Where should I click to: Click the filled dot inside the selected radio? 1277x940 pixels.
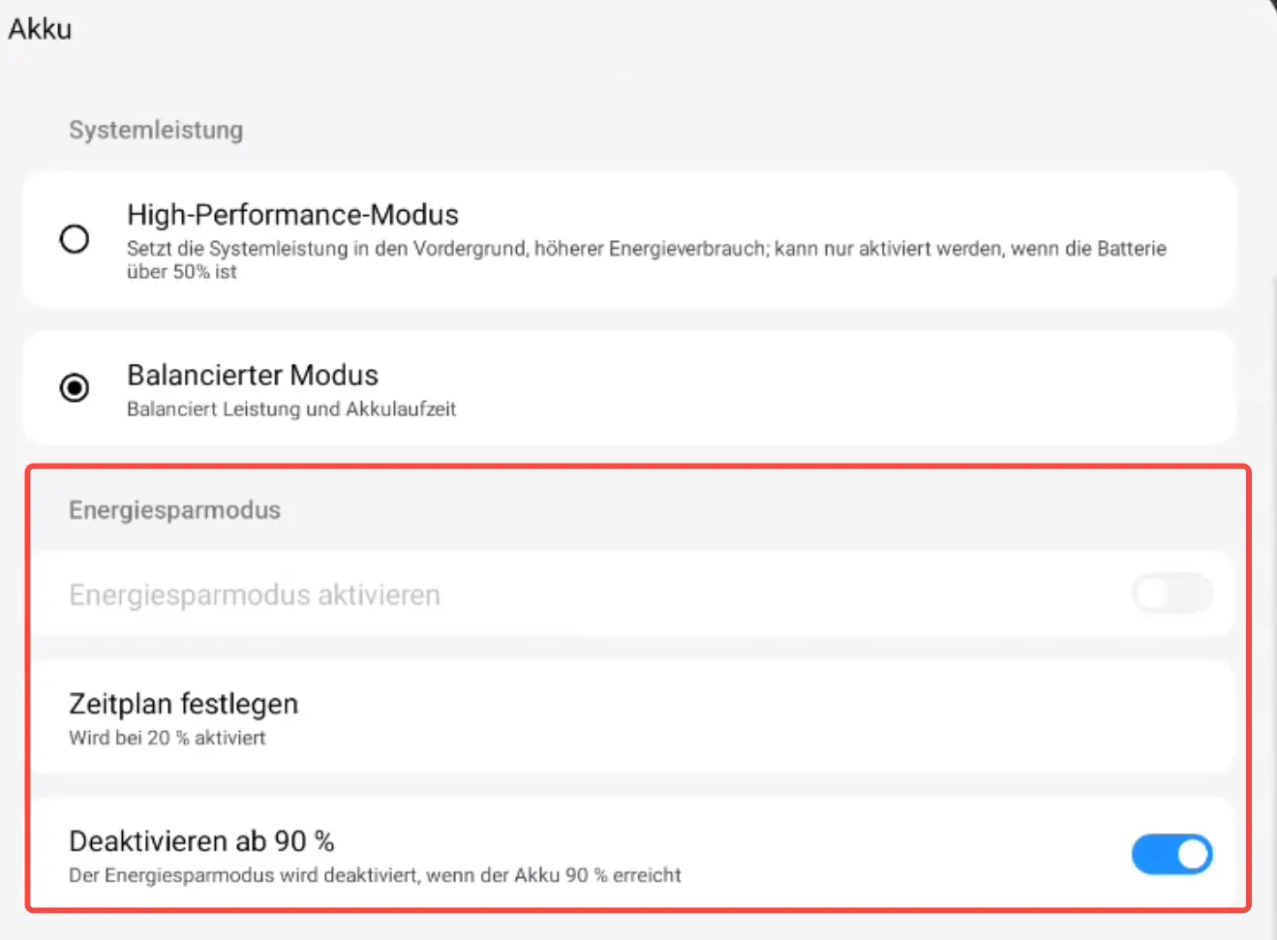[x=75, y=388]
